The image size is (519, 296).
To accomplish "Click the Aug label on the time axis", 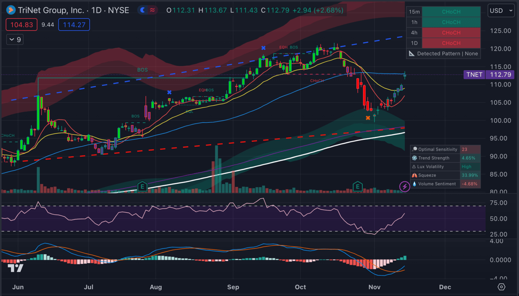I will 155,287.
